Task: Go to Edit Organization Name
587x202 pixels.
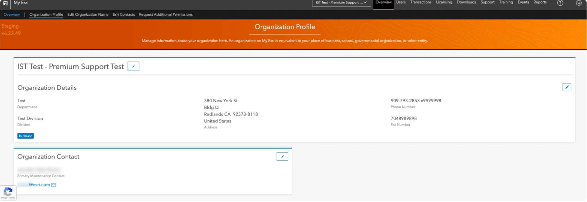Action: tap(88, 14)
